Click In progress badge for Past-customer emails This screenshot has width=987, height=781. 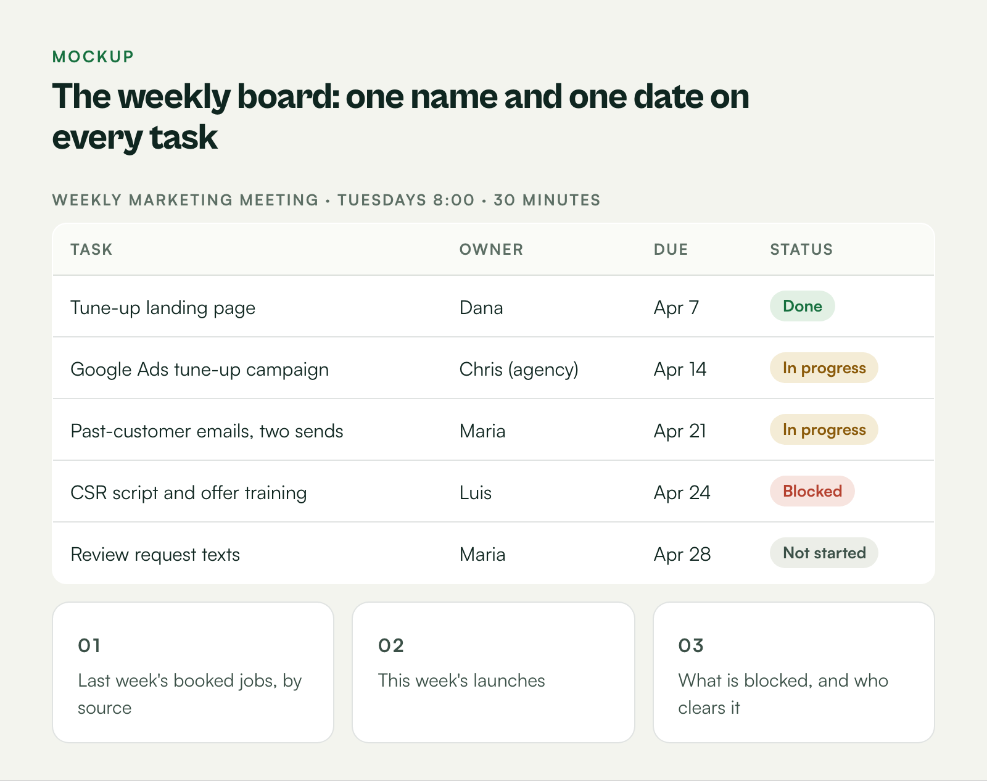coord(824,429)
